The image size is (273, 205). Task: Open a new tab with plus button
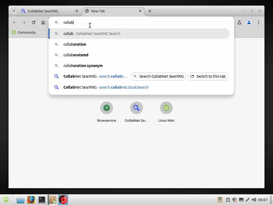(150, 11)
